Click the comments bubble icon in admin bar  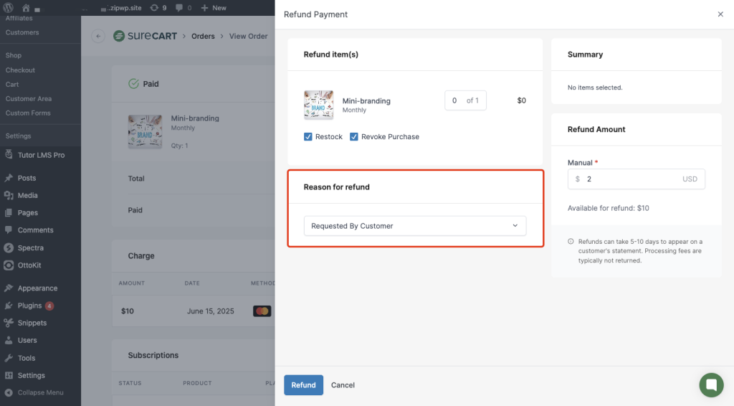(178, 8)
